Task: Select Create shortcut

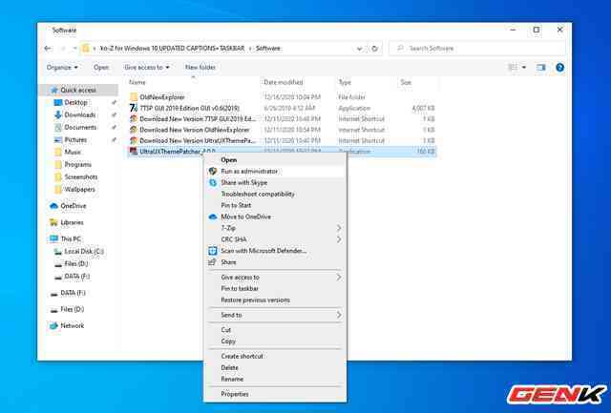Action: point(275,356)
